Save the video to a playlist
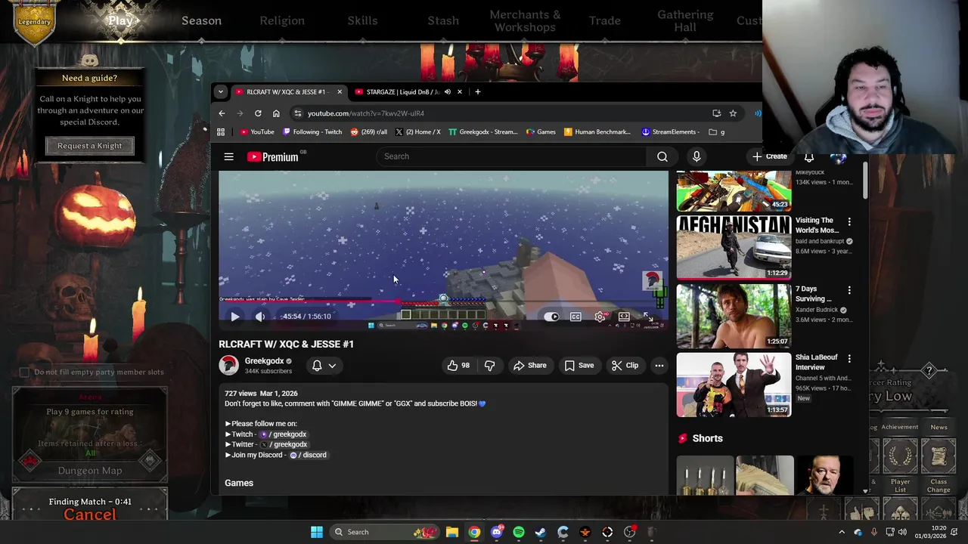This screenshot has width=968, height=544. (x=579, y=366)
